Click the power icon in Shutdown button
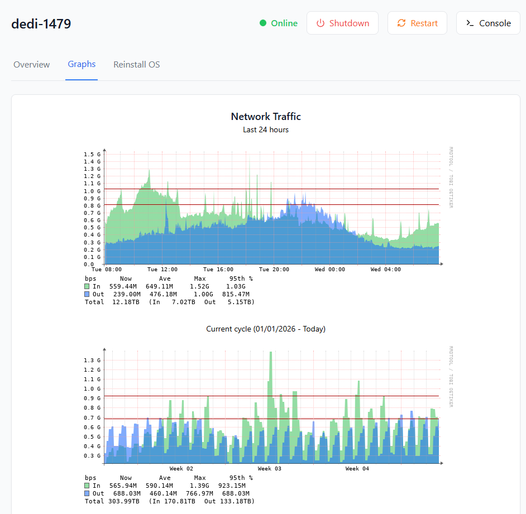 coord(321,23)
